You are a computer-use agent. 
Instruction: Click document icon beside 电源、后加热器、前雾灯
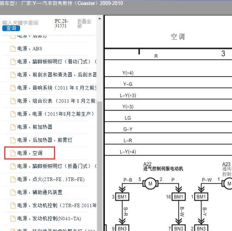tap(13, 140)
